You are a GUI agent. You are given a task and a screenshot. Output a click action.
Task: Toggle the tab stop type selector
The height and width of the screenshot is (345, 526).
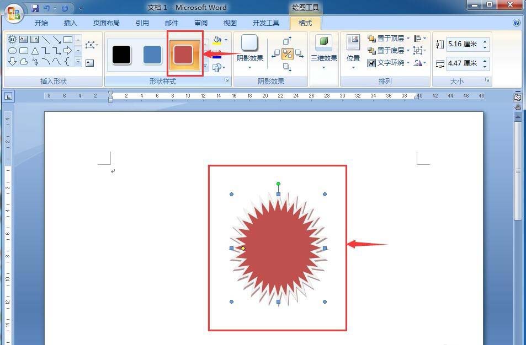click(8, 97)
